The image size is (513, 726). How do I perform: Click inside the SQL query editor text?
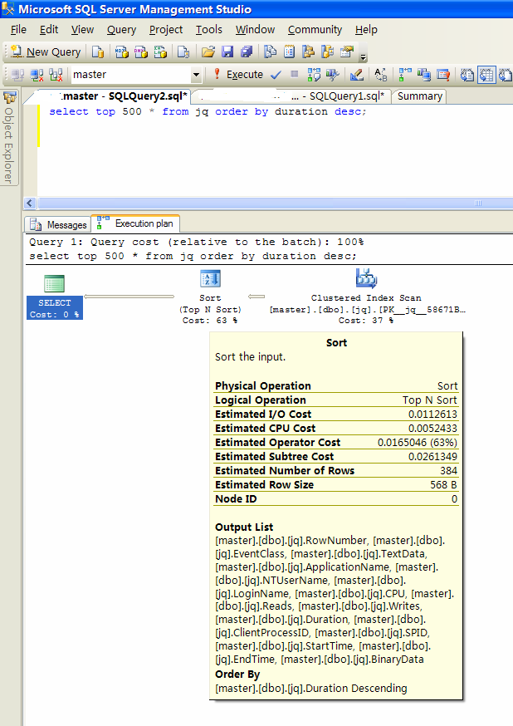click(208, 111)
